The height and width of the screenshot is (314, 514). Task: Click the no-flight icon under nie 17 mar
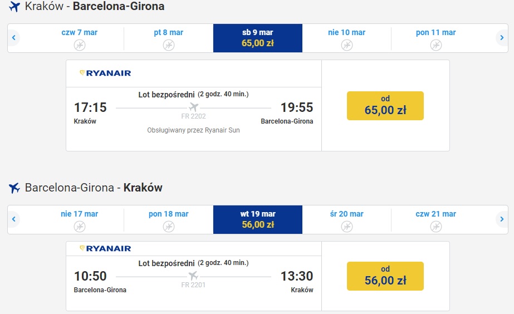click(x=79, y=226)
